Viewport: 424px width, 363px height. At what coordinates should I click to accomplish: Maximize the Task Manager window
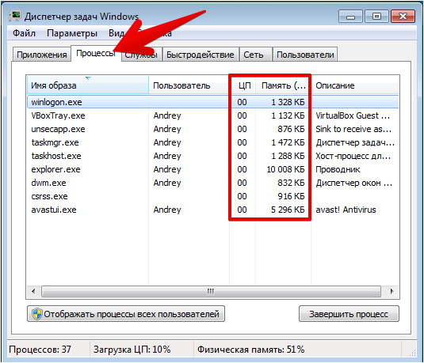point(376,17)
